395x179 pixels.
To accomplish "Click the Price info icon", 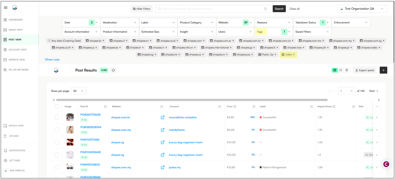I will [x=235, y=106].
